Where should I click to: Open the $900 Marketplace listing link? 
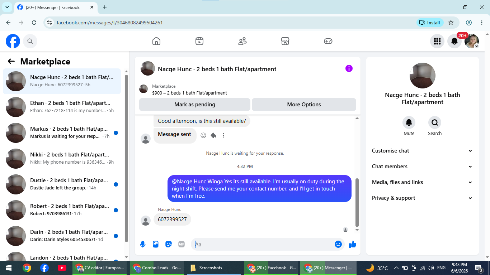189,93
